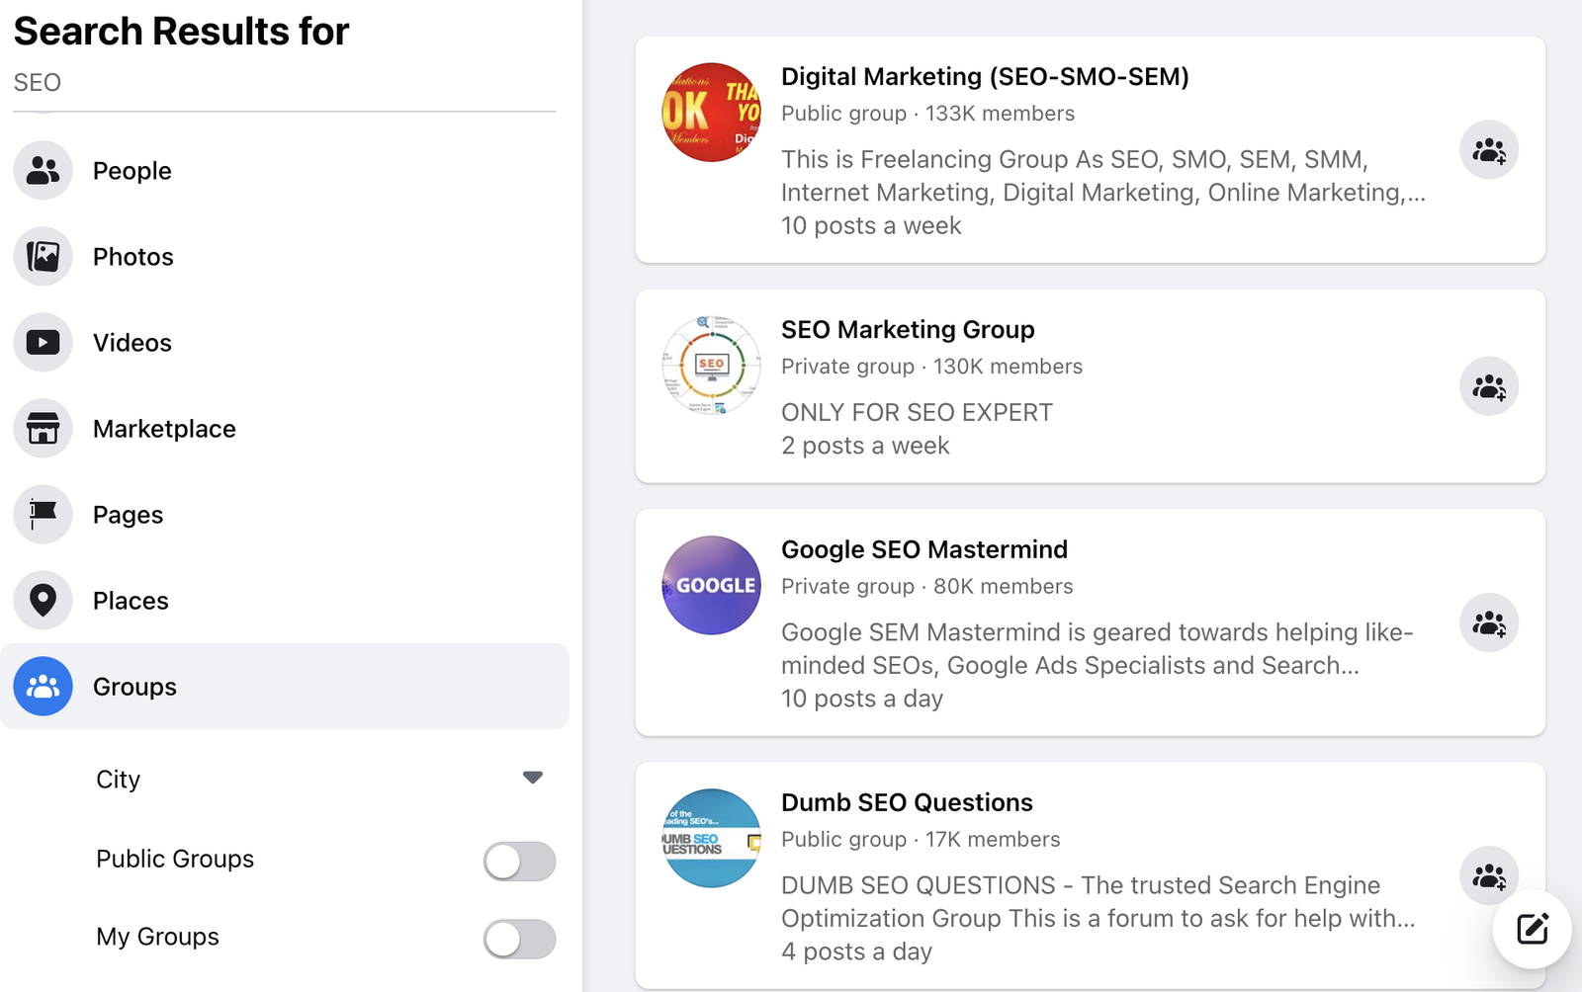
Task: Open Marketplace via its storefront icon
Action: pyautogui.click(x=43, y=428)
